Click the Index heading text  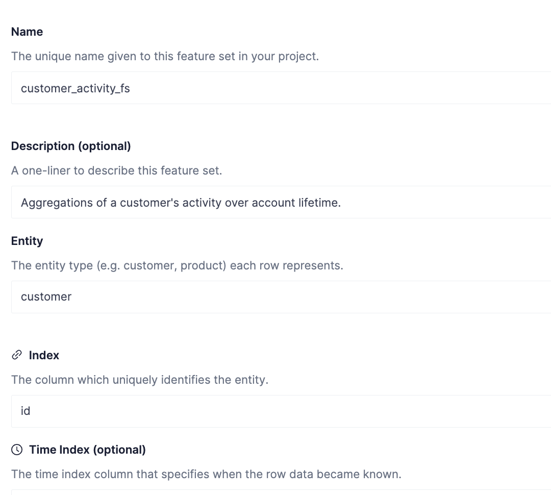(44, 355)
